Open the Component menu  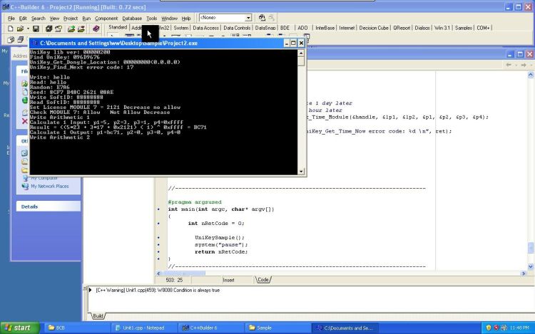tap(106, 19)
